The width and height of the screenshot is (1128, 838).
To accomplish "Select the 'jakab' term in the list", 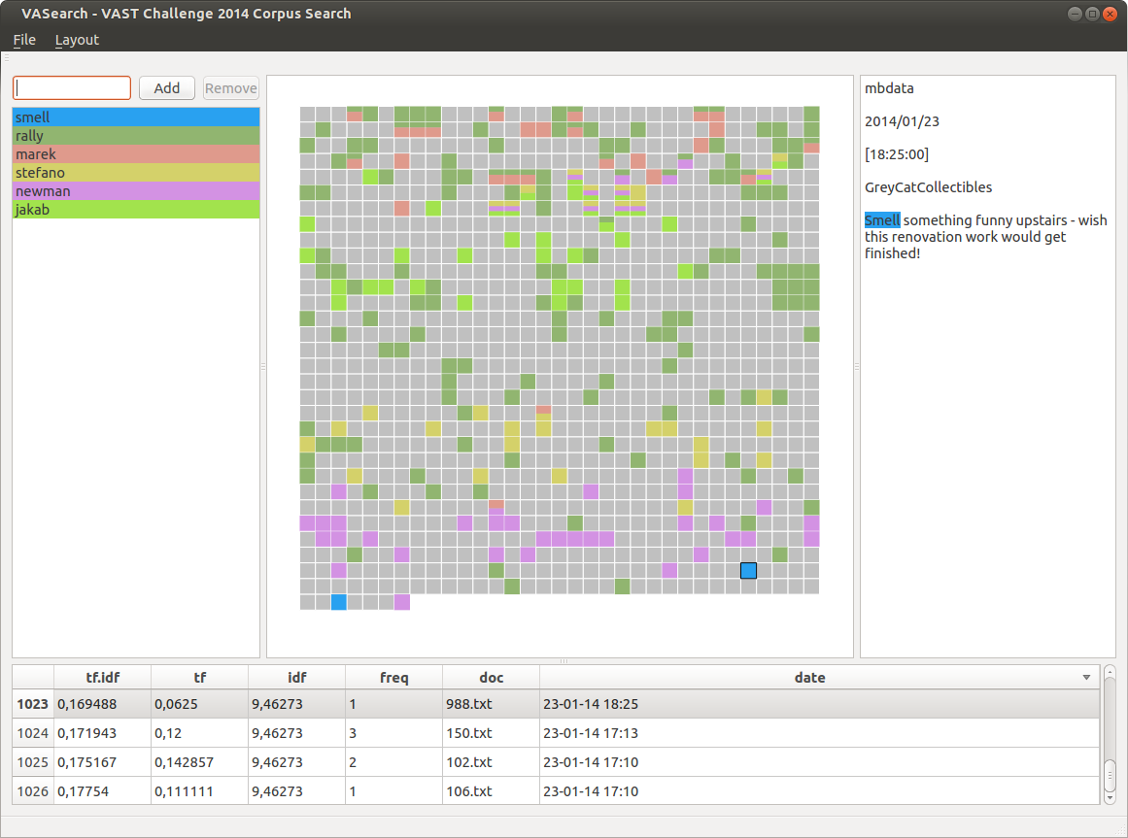I will click(x=136, y=209).
